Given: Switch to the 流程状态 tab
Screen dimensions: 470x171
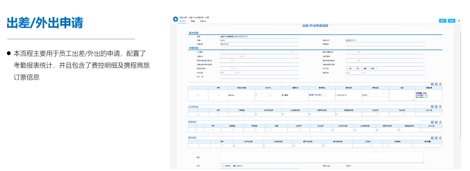Looking at the screenshot, I should coord(203,21).
